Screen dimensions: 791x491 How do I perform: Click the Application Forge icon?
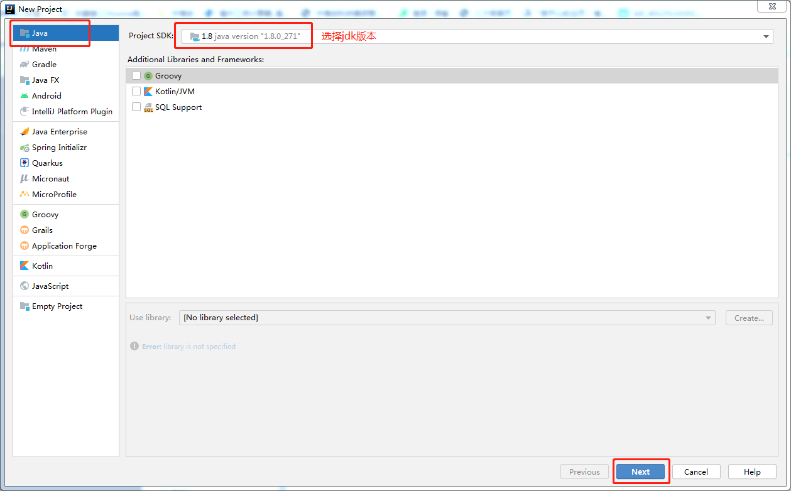[25, 246]
